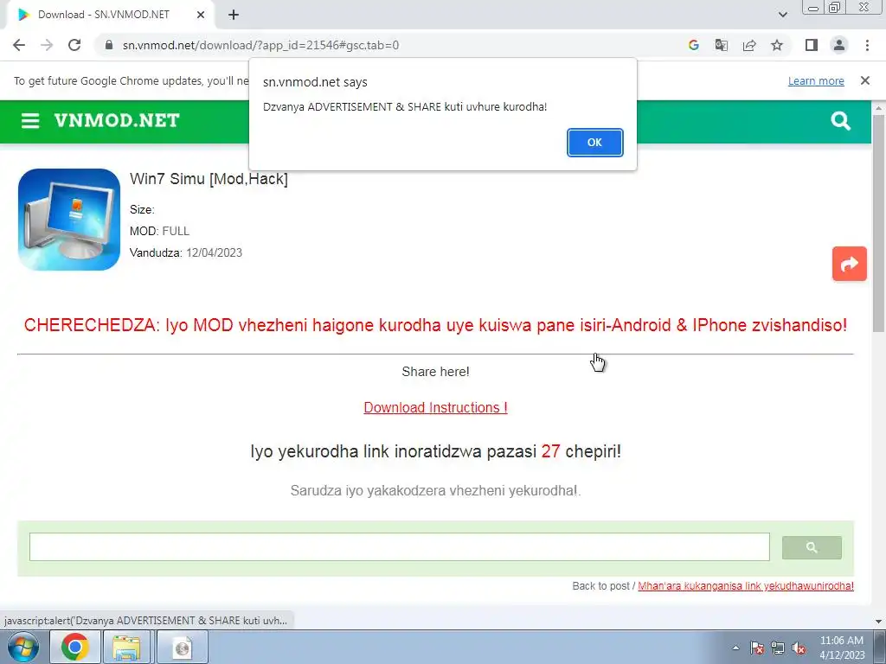This screenshot has width=886, height=664.
Task: Open the Windows Start menu
Action: 23,647
